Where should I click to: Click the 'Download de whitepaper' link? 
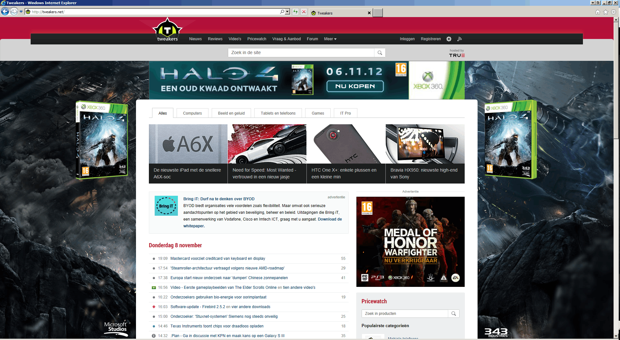coord(263,222)
